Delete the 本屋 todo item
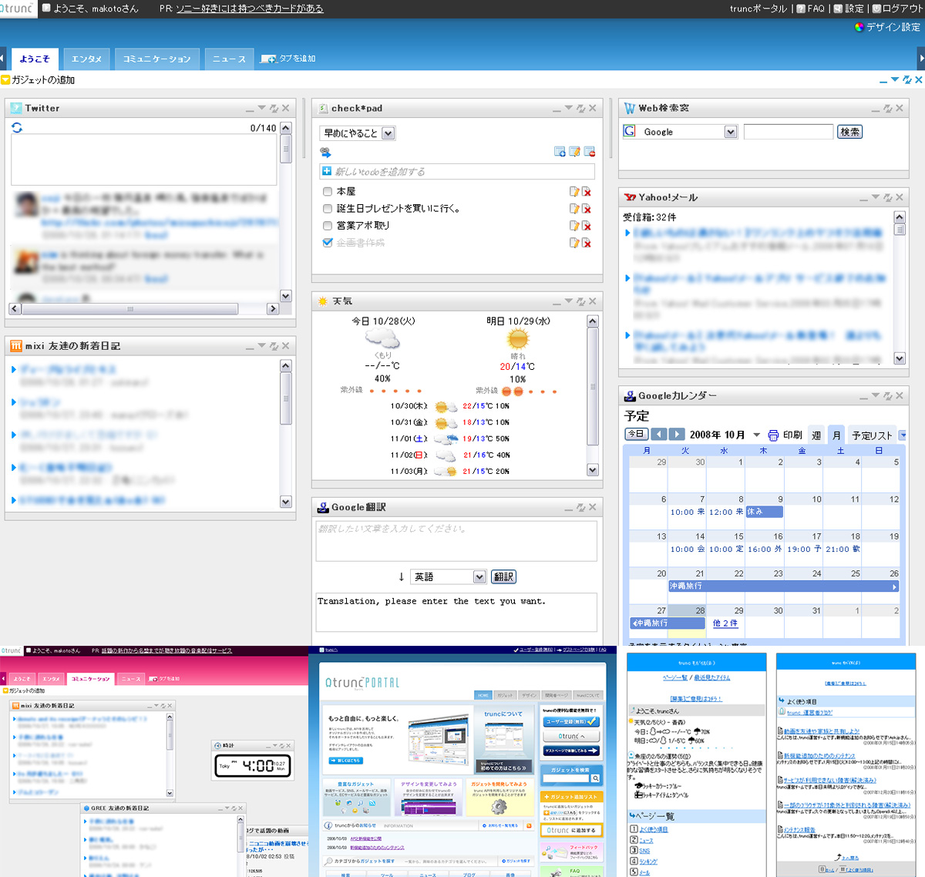Screen dimensions: 925x877 click(x=587, y=191)
